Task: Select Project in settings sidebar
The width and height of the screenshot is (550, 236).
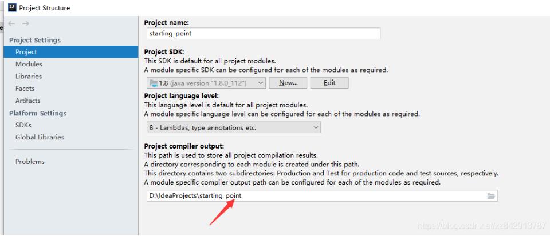Action: point(26,52)
